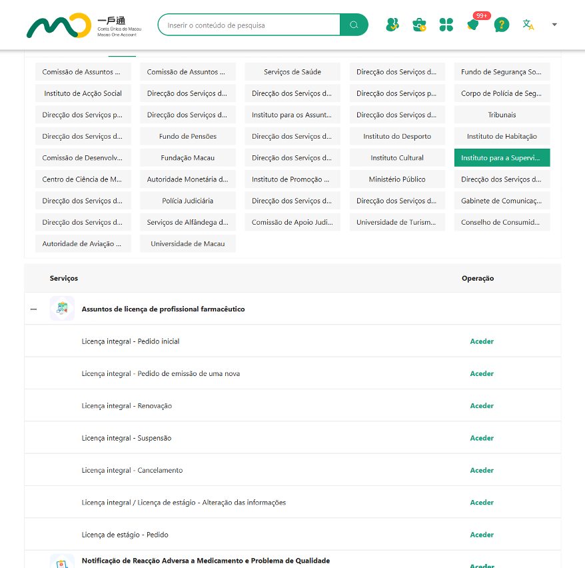
Task: Choose Universidade de Macau department
Action: pos(188,244)
